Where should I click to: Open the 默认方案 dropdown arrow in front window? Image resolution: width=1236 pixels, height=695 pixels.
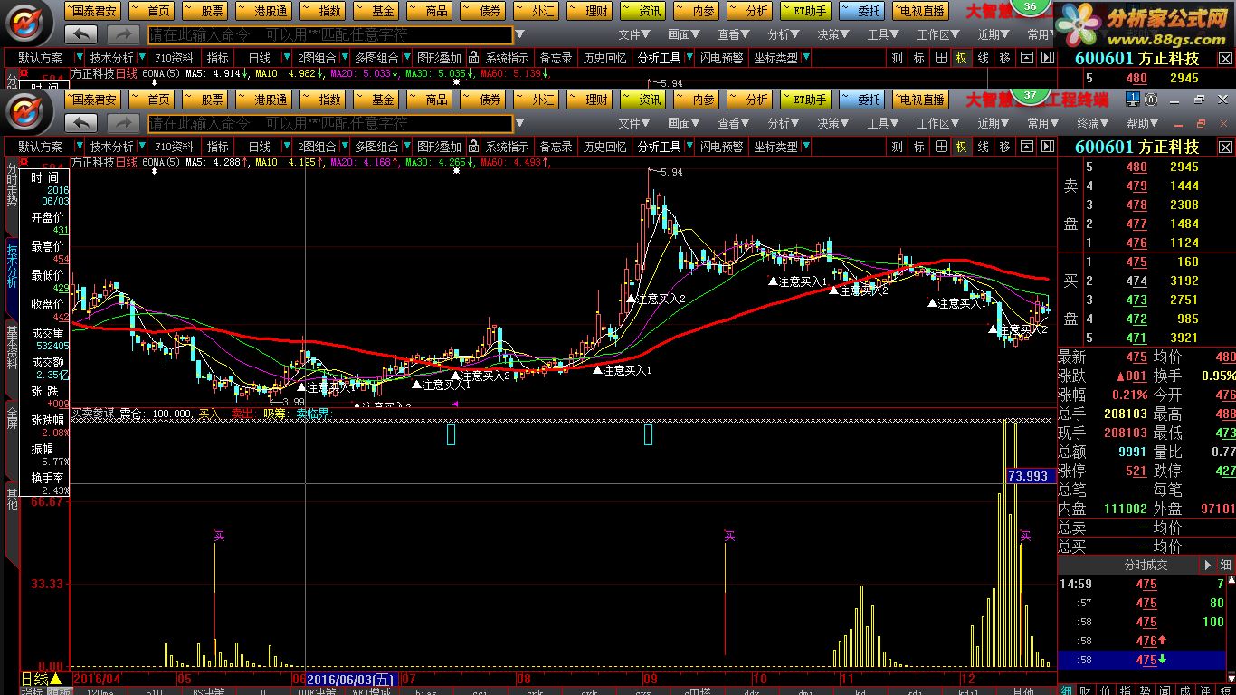coord(79,146)
